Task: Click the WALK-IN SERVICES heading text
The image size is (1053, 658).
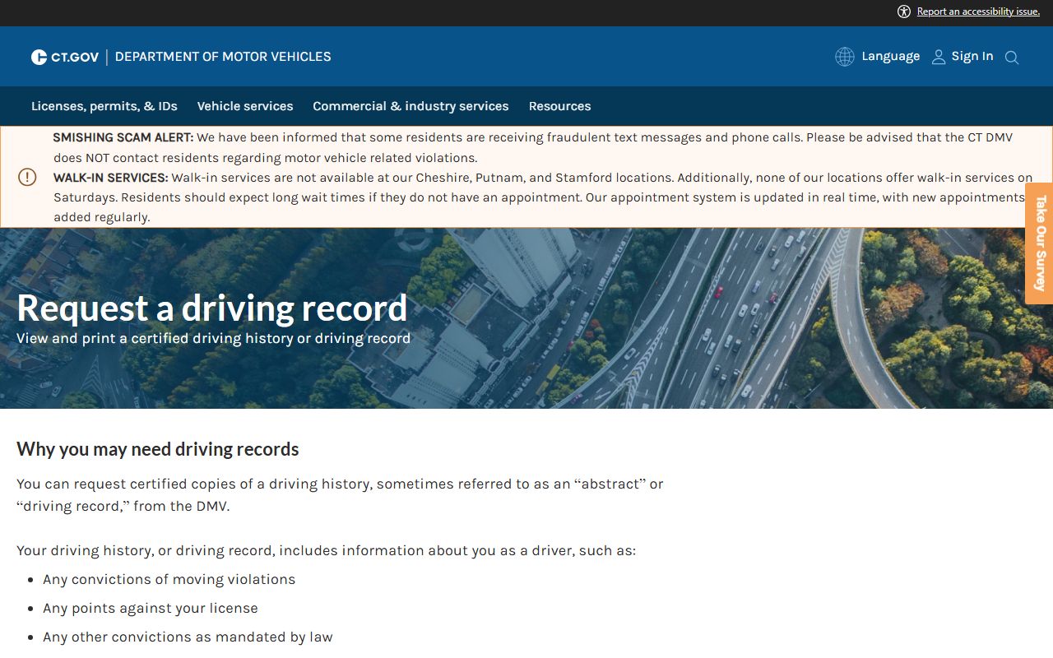Action: [x=111, y=178]
